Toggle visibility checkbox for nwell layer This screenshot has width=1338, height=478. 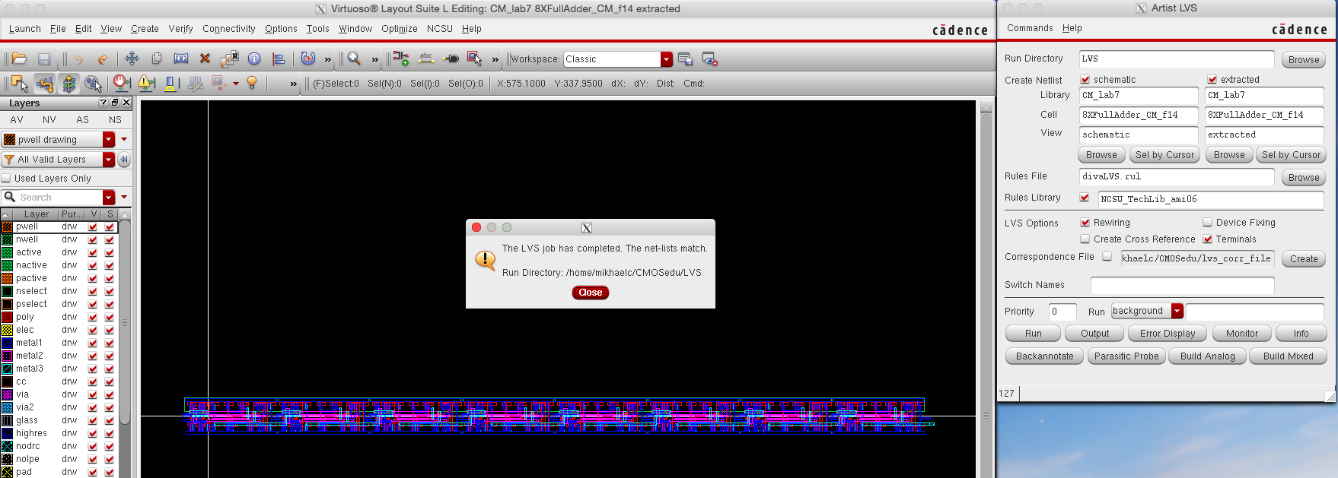(93, 239)
